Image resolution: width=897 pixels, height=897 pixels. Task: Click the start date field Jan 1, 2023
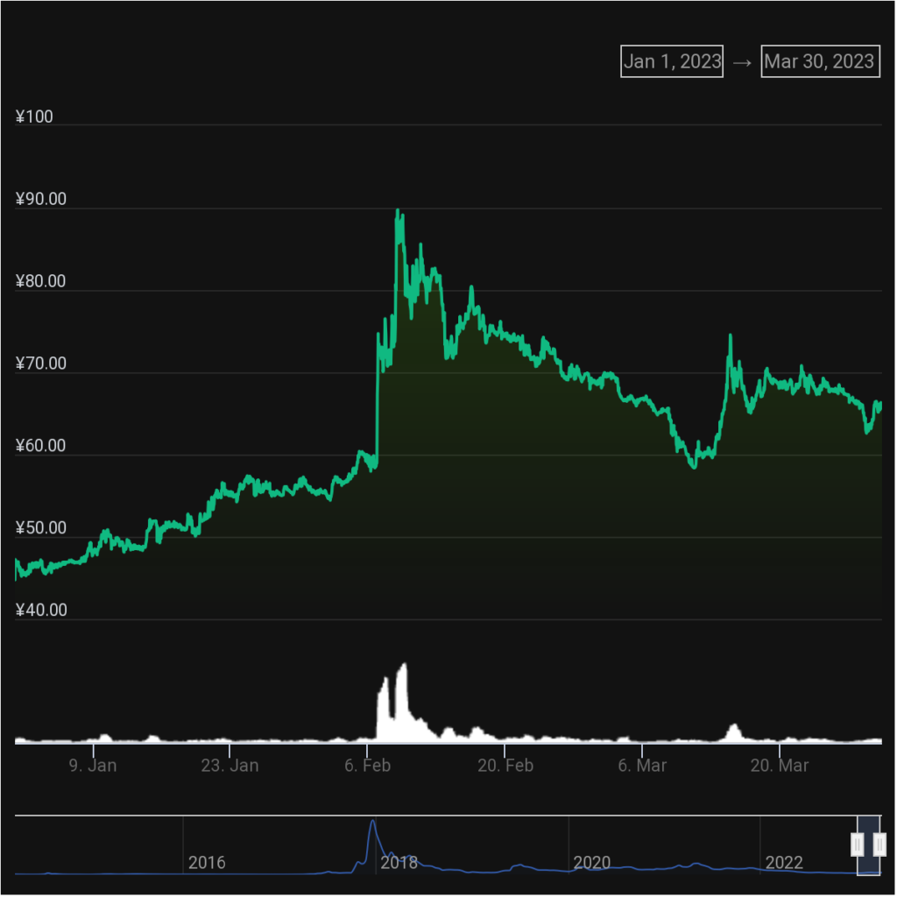pyautogui.click(x=672, y=61)
